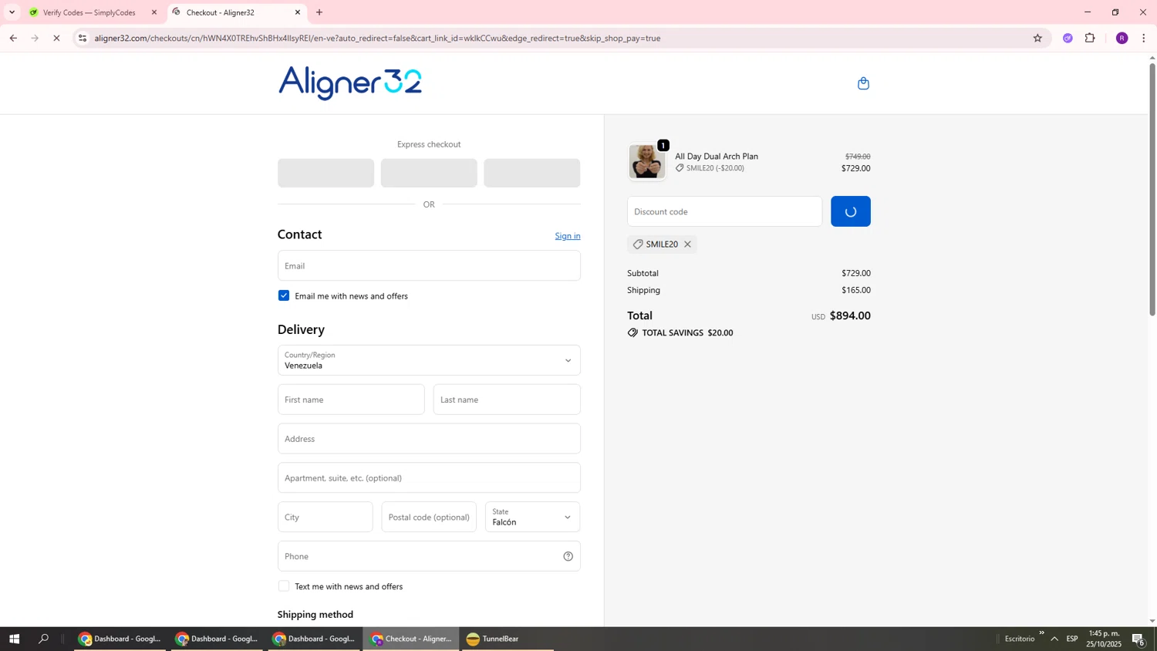The width and height of the screenshot is (1157, 651).
Task: Switch to Checkout - Aligner taskbar window
Action: (x=410, y=639)
